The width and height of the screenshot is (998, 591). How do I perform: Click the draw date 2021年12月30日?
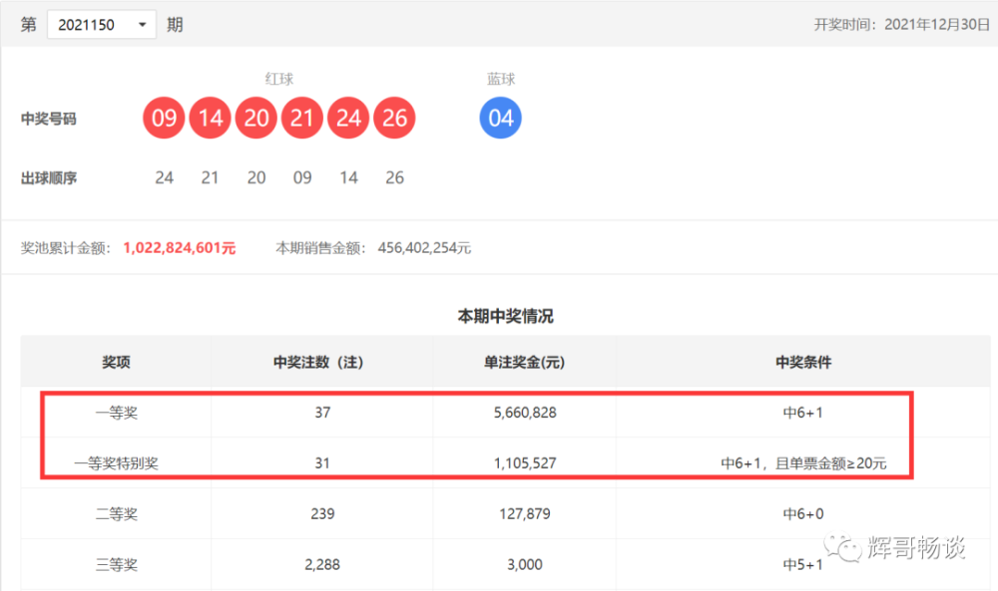tap(937, 25)
